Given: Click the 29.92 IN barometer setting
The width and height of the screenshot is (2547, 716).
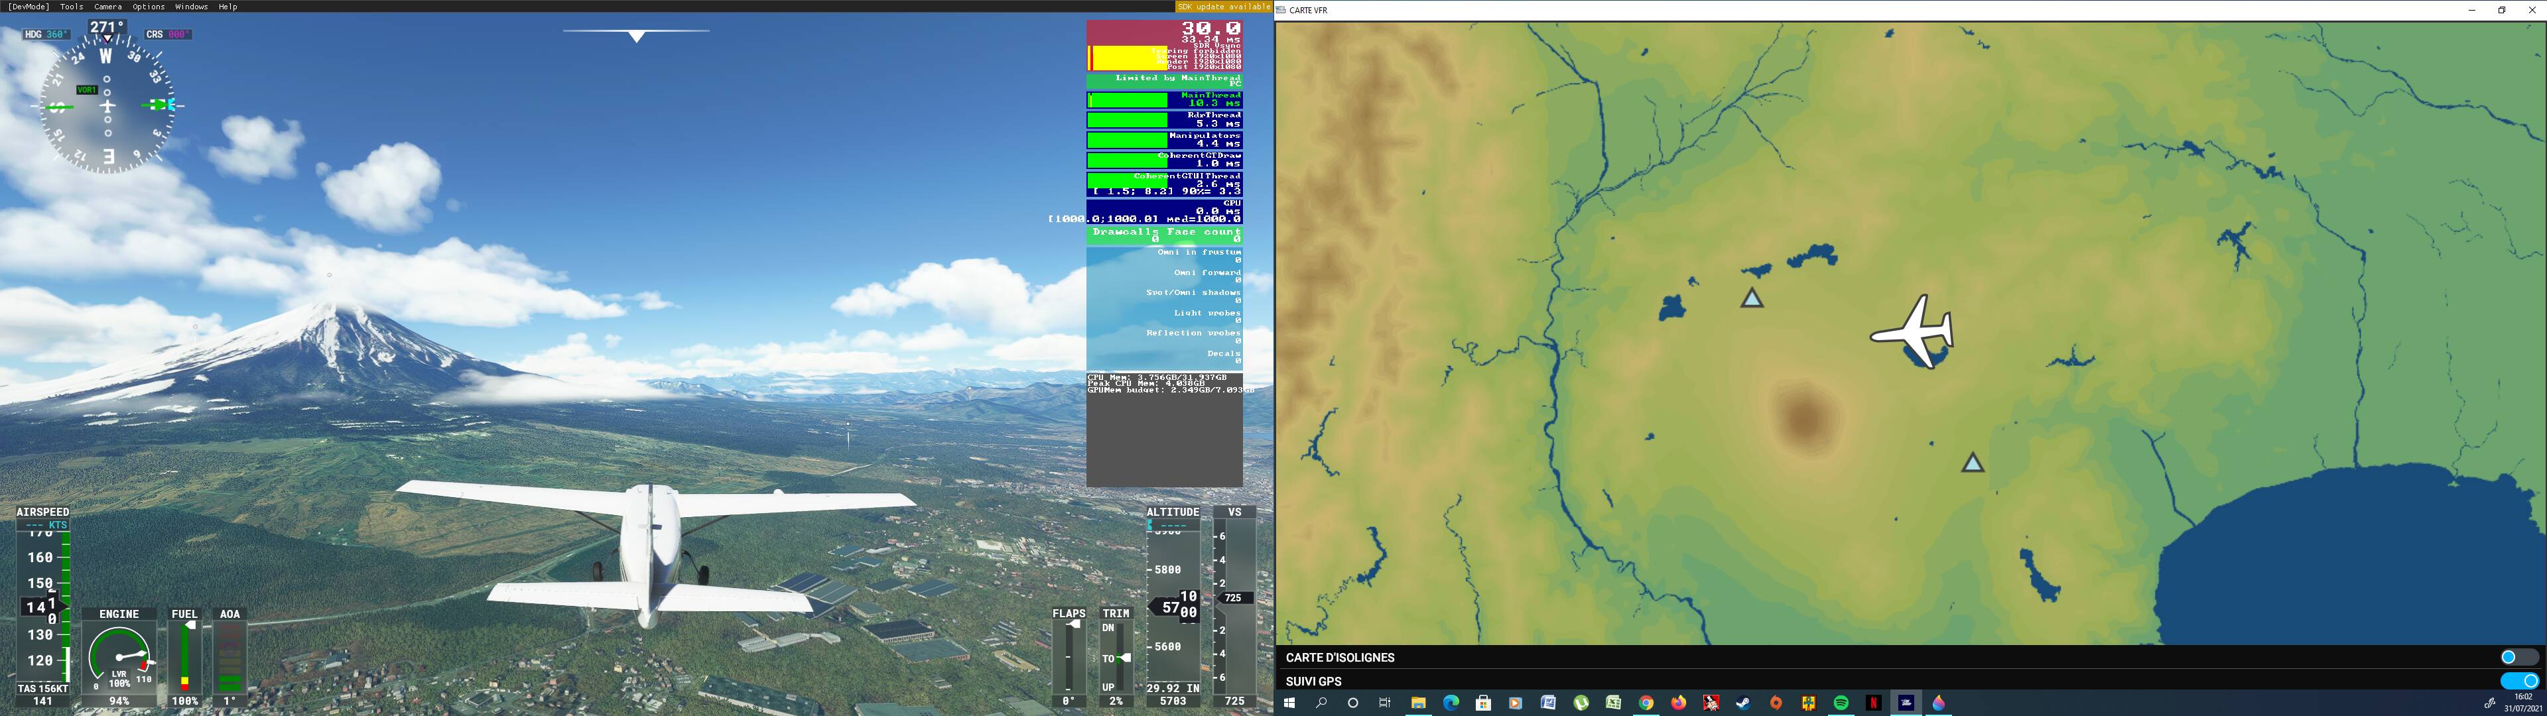Looking at the screenshot, I should [1173, 688].
